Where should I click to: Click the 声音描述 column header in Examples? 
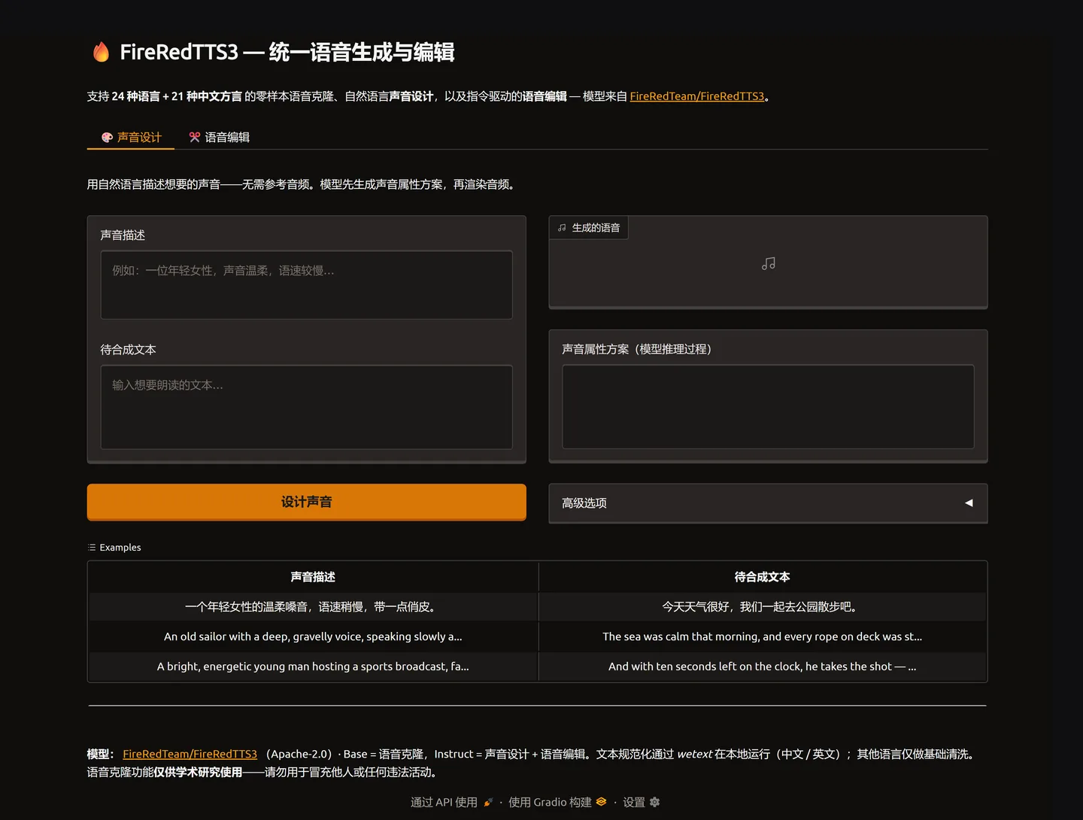pyautogui.click(x=313, y=577)
